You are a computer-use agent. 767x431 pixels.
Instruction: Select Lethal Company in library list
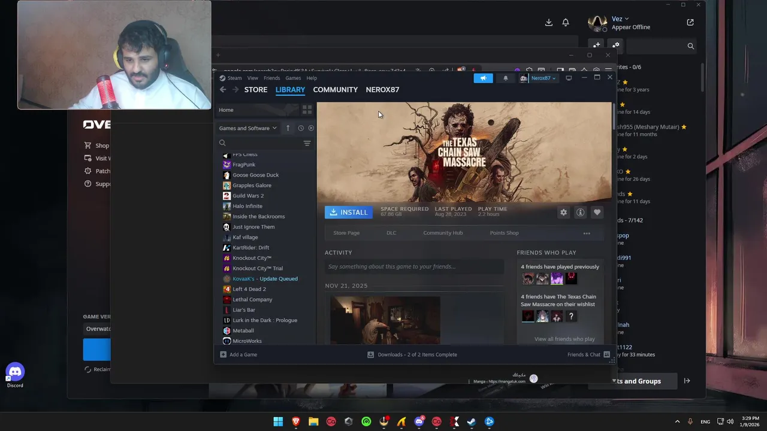click(x=252, y=299)
